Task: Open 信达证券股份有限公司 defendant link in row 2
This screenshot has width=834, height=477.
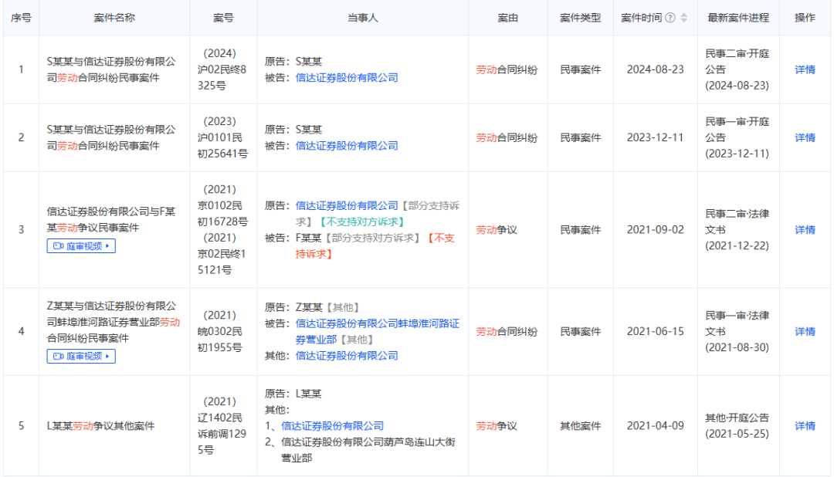Action: coord(347,146)
